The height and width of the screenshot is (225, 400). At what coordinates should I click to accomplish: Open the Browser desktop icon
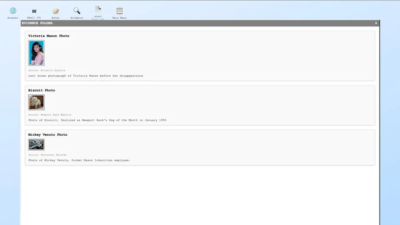pos(13,11)
